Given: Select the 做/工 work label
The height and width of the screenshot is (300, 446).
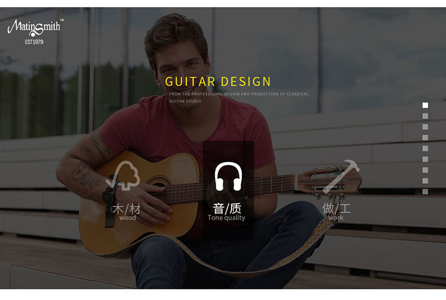Looking at the screenshot, I should coord(336,211).
